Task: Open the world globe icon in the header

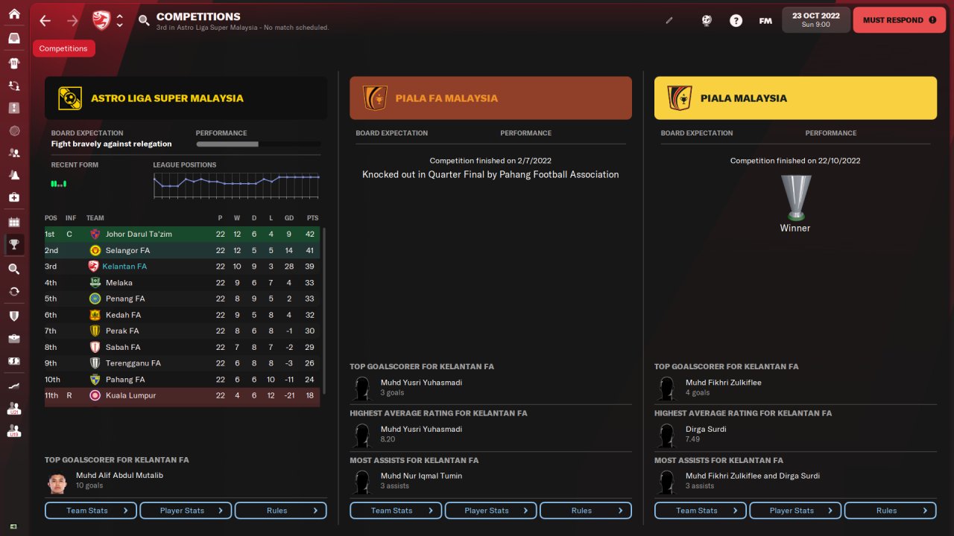Action: click(707, 21)
